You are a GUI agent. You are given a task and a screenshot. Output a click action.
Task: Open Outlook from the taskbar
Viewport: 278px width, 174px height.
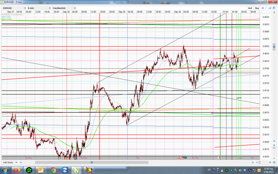[x=41, y=170]
